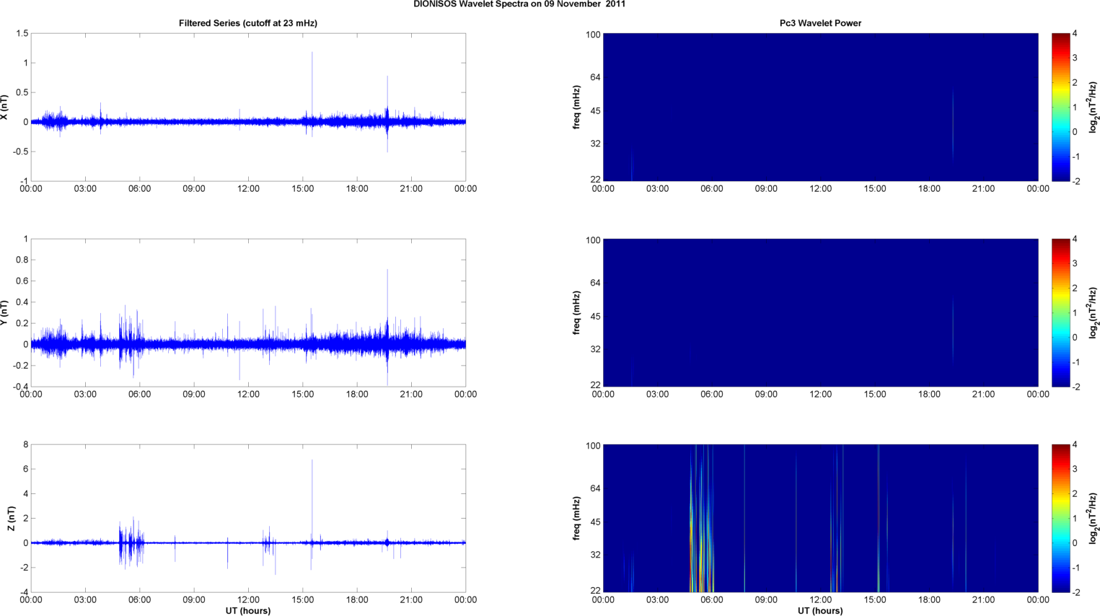Click the '8' tick on Z plot

coord(25,444)
